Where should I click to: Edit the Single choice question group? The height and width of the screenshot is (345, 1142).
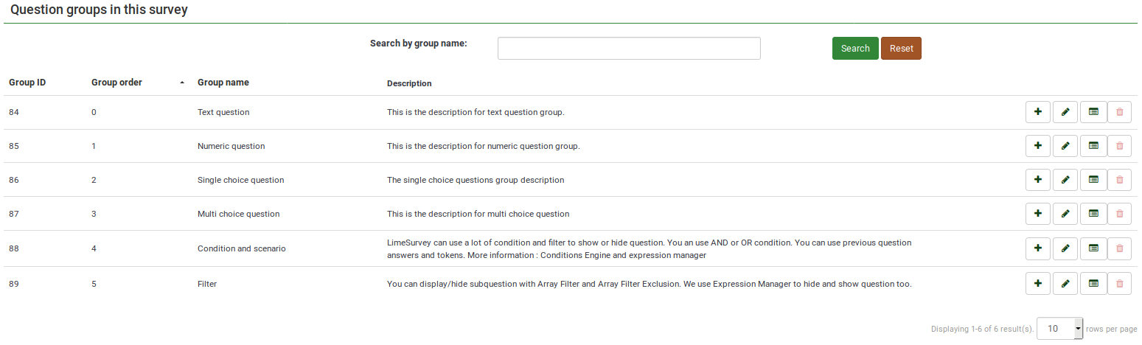pyautogui.click(x=1065, y=179)
